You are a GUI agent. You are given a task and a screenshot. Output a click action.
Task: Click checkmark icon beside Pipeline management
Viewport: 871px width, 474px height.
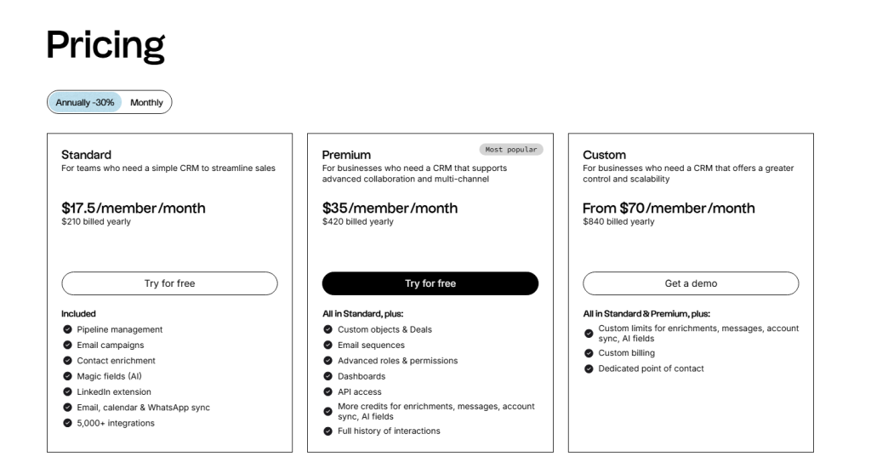pos(67,329)
